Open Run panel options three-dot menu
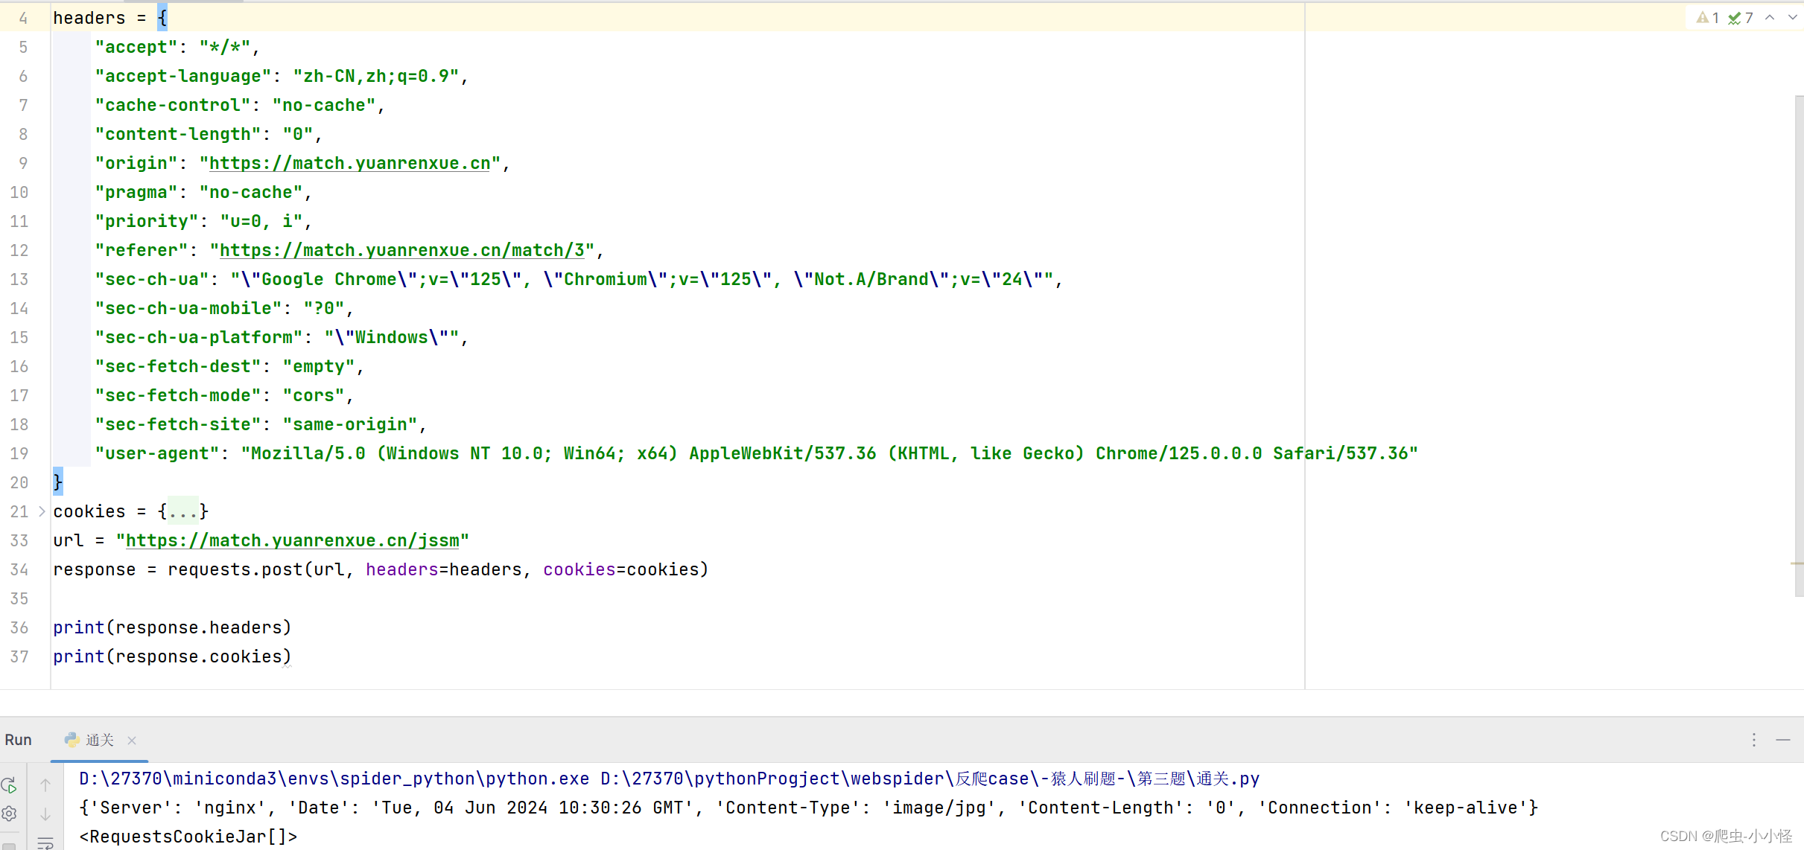1804x850 pixels. 1754,740
